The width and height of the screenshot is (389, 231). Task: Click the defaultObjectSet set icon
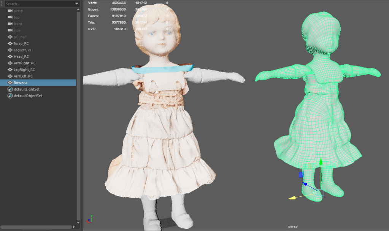[10, 96]
